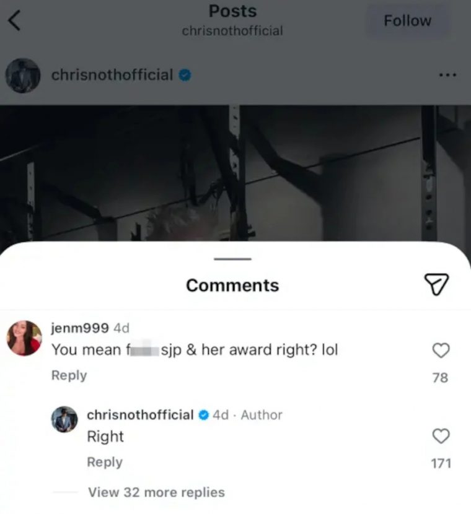Go back using the arrow icon
The image size is (471, 514).
[x=14, y=20]
